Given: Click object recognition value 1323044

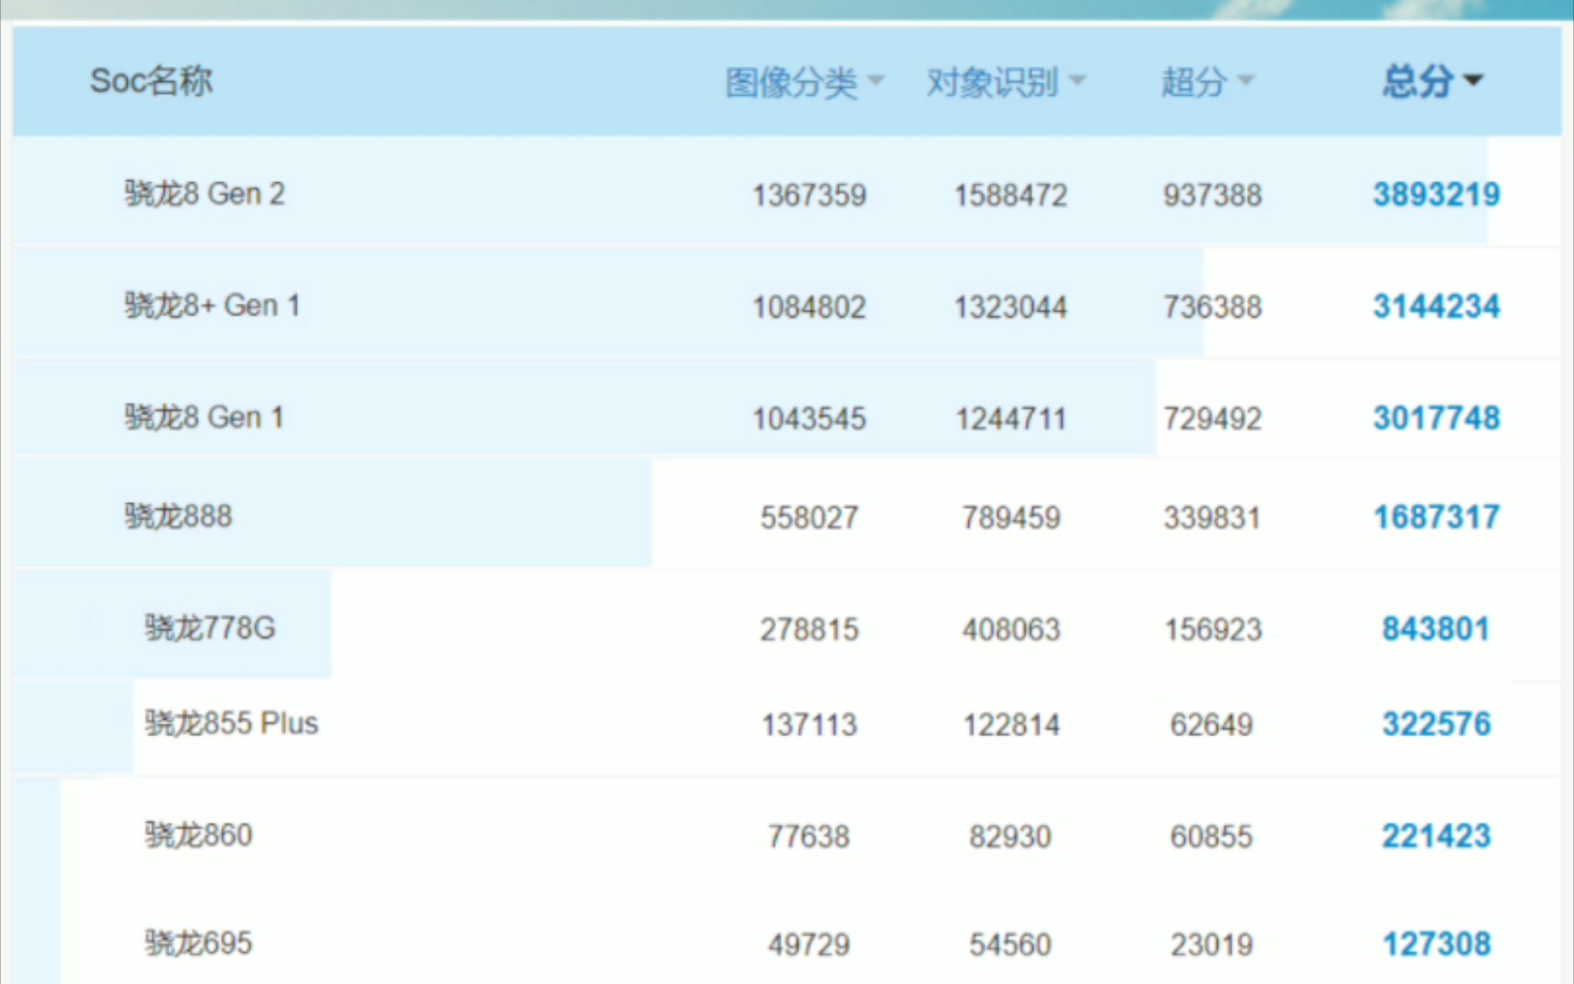Looking at the screenshot, I should (1010, 307).
